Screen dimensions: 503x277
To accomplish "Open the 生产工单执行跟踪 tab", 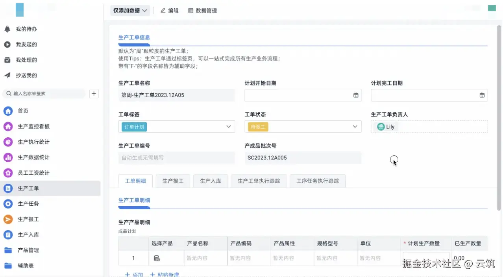I will coord(258,181).
